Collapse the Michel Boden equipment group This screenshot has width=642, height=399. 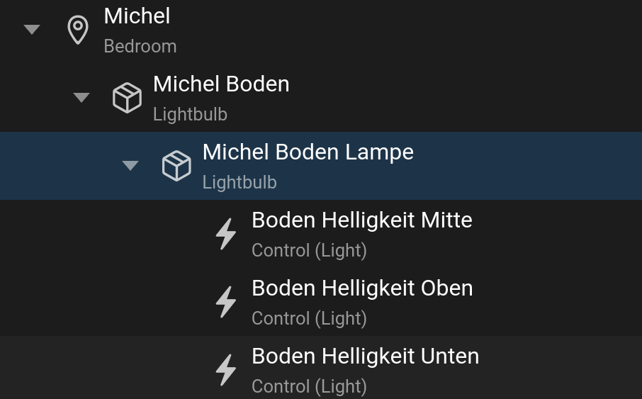[81, 97]
